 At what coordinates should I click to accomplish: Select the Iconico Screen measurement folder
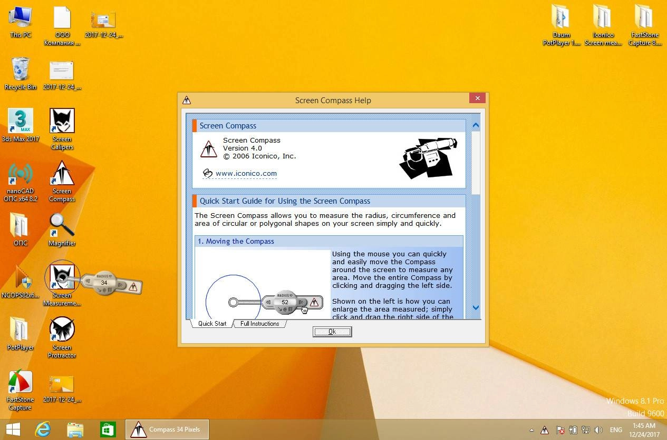pyautogui.click(x=603, y=25)
